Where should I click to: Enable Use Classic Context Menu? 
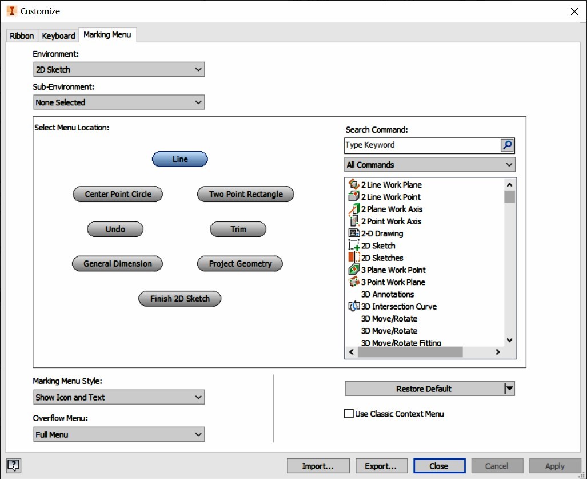coord(349,414)
